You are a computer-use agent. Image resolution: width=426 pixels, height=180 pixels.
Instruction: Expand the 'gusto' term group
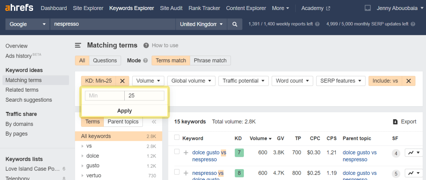83,165
